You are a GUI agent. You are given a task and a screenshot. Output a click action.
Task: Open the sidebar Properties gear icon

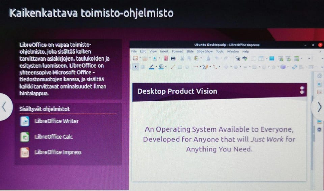320,76
